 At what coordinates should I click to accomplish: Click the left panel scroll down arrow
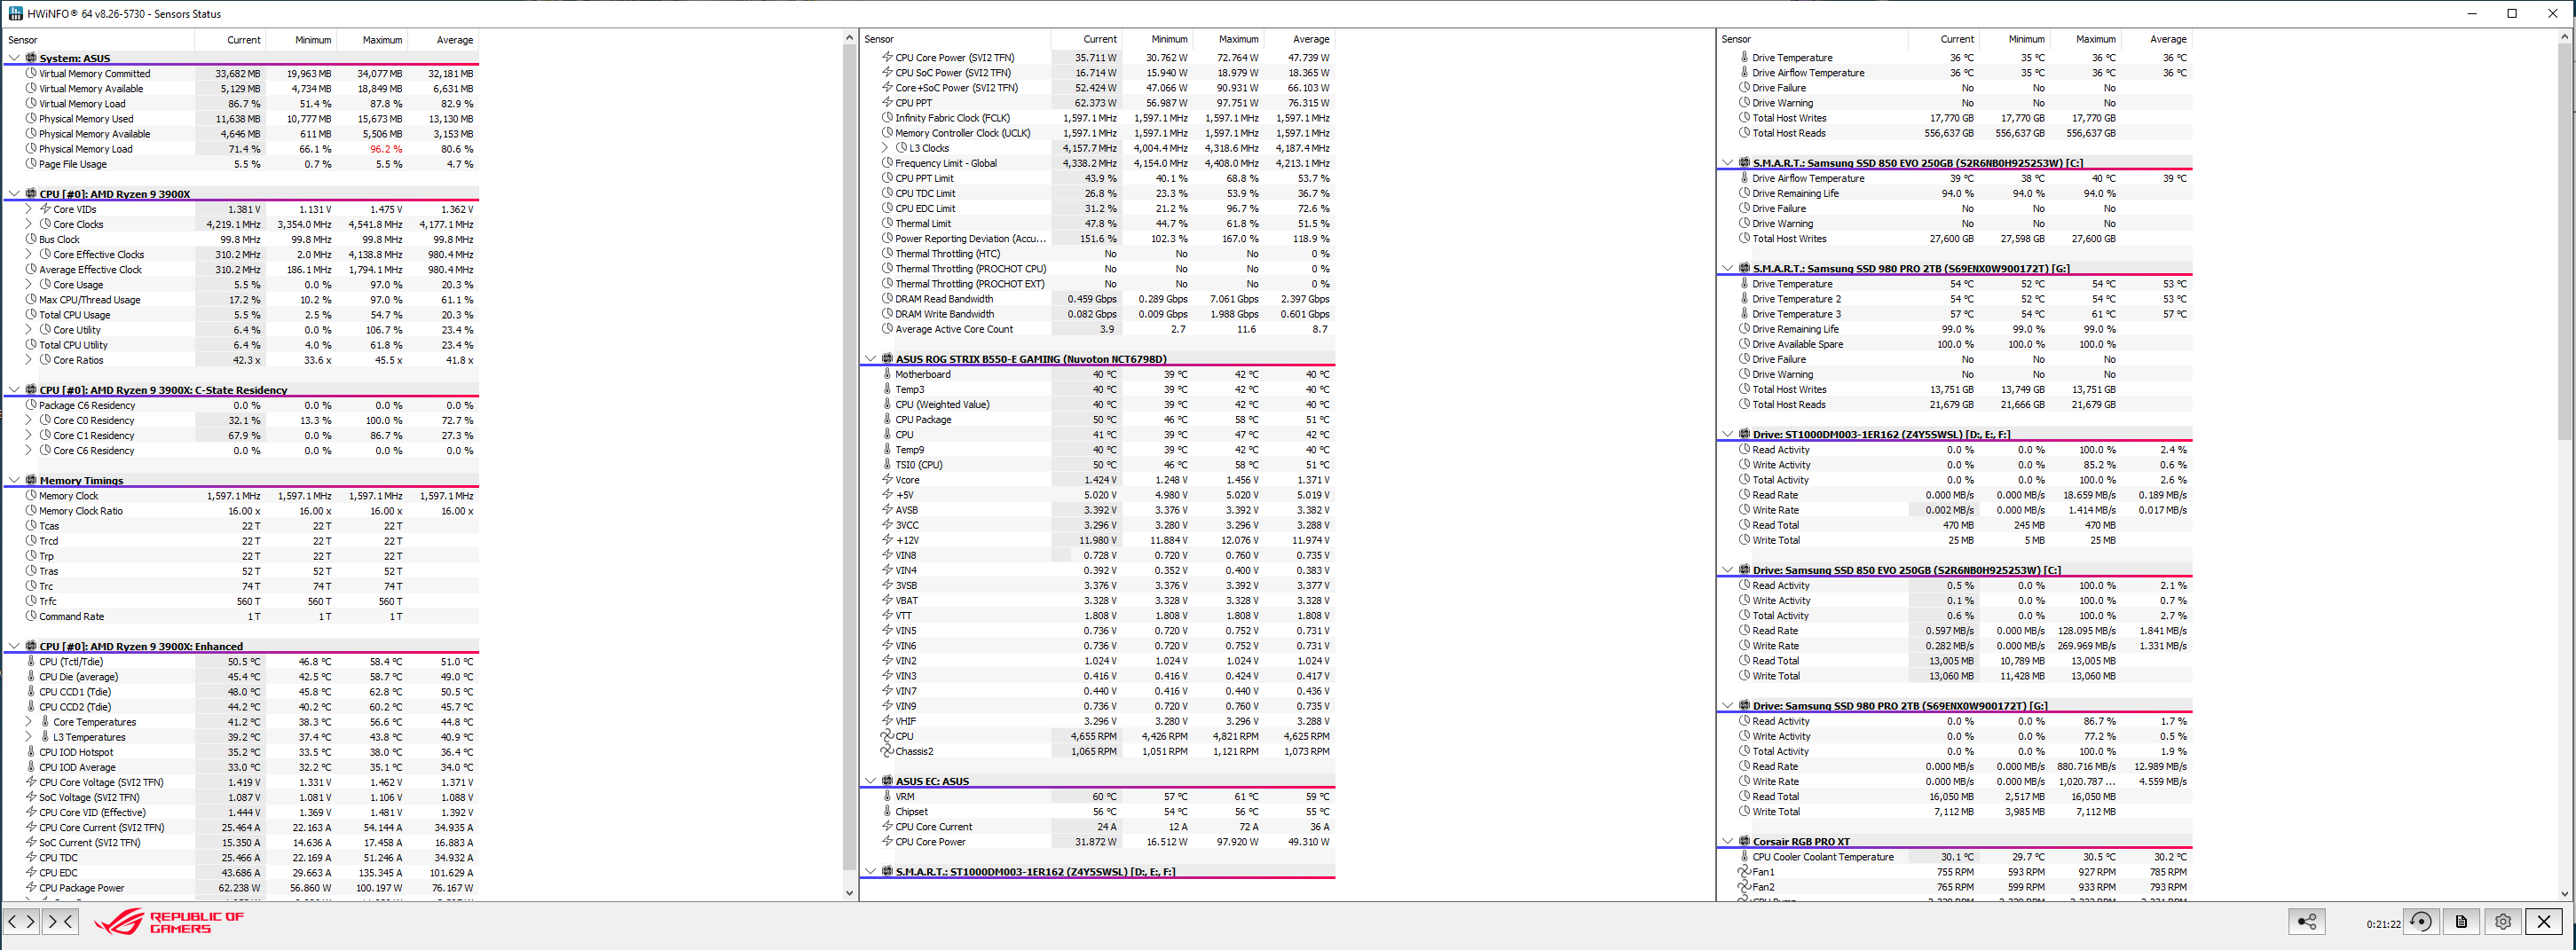[x=849, y=893]
